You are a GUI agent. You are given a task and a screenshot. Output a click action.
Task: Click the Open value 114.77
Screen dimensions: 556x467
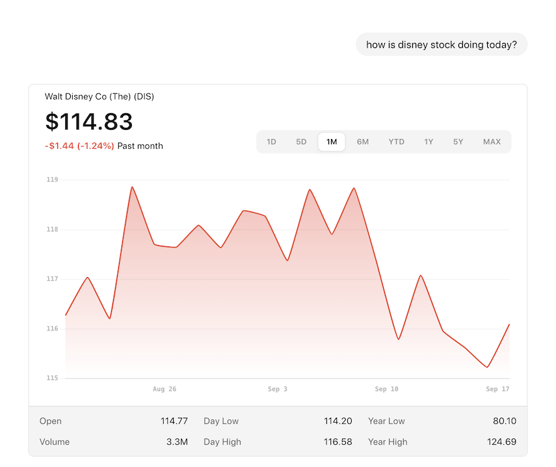(174, 421)
